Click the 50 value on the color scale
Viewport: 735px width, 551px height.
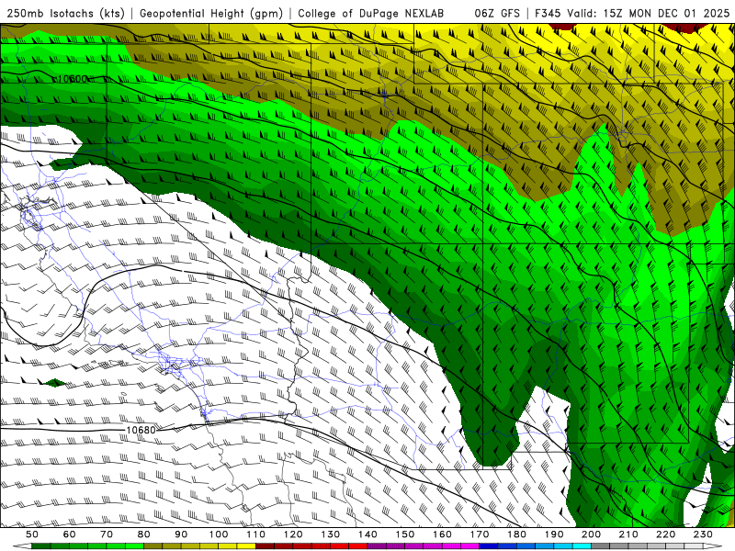(x=32, y=534)
